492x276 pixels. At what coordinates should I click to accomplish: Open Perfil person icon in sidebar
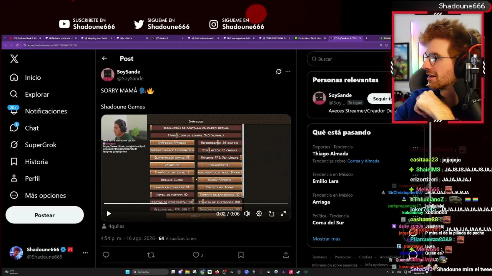click(14, 179)
